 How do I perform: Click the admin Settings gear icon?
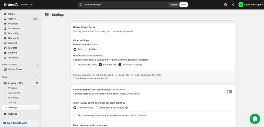(5, 114)
